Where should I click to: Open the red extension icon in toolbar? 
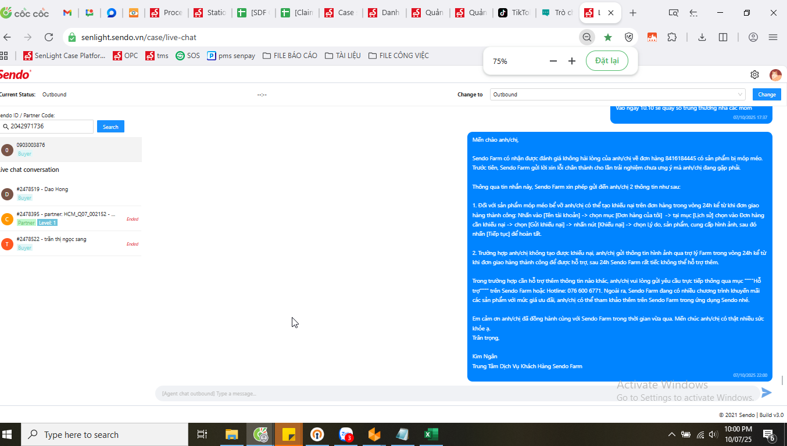652,37
